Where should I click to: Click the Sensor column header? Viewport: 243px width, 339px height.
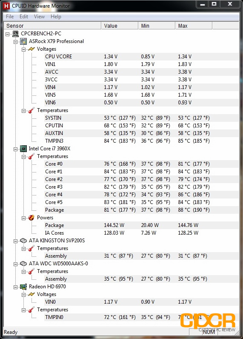tap(52, 26)
